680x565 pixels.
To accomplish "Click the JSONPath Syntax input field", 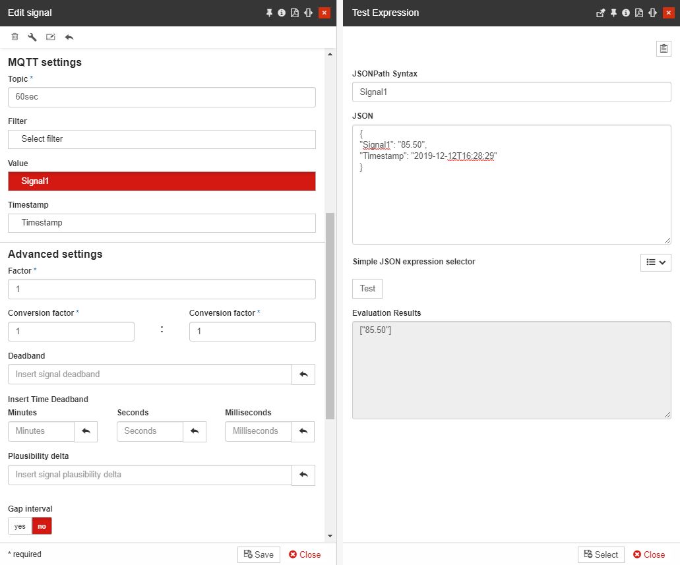I will 511,92.
